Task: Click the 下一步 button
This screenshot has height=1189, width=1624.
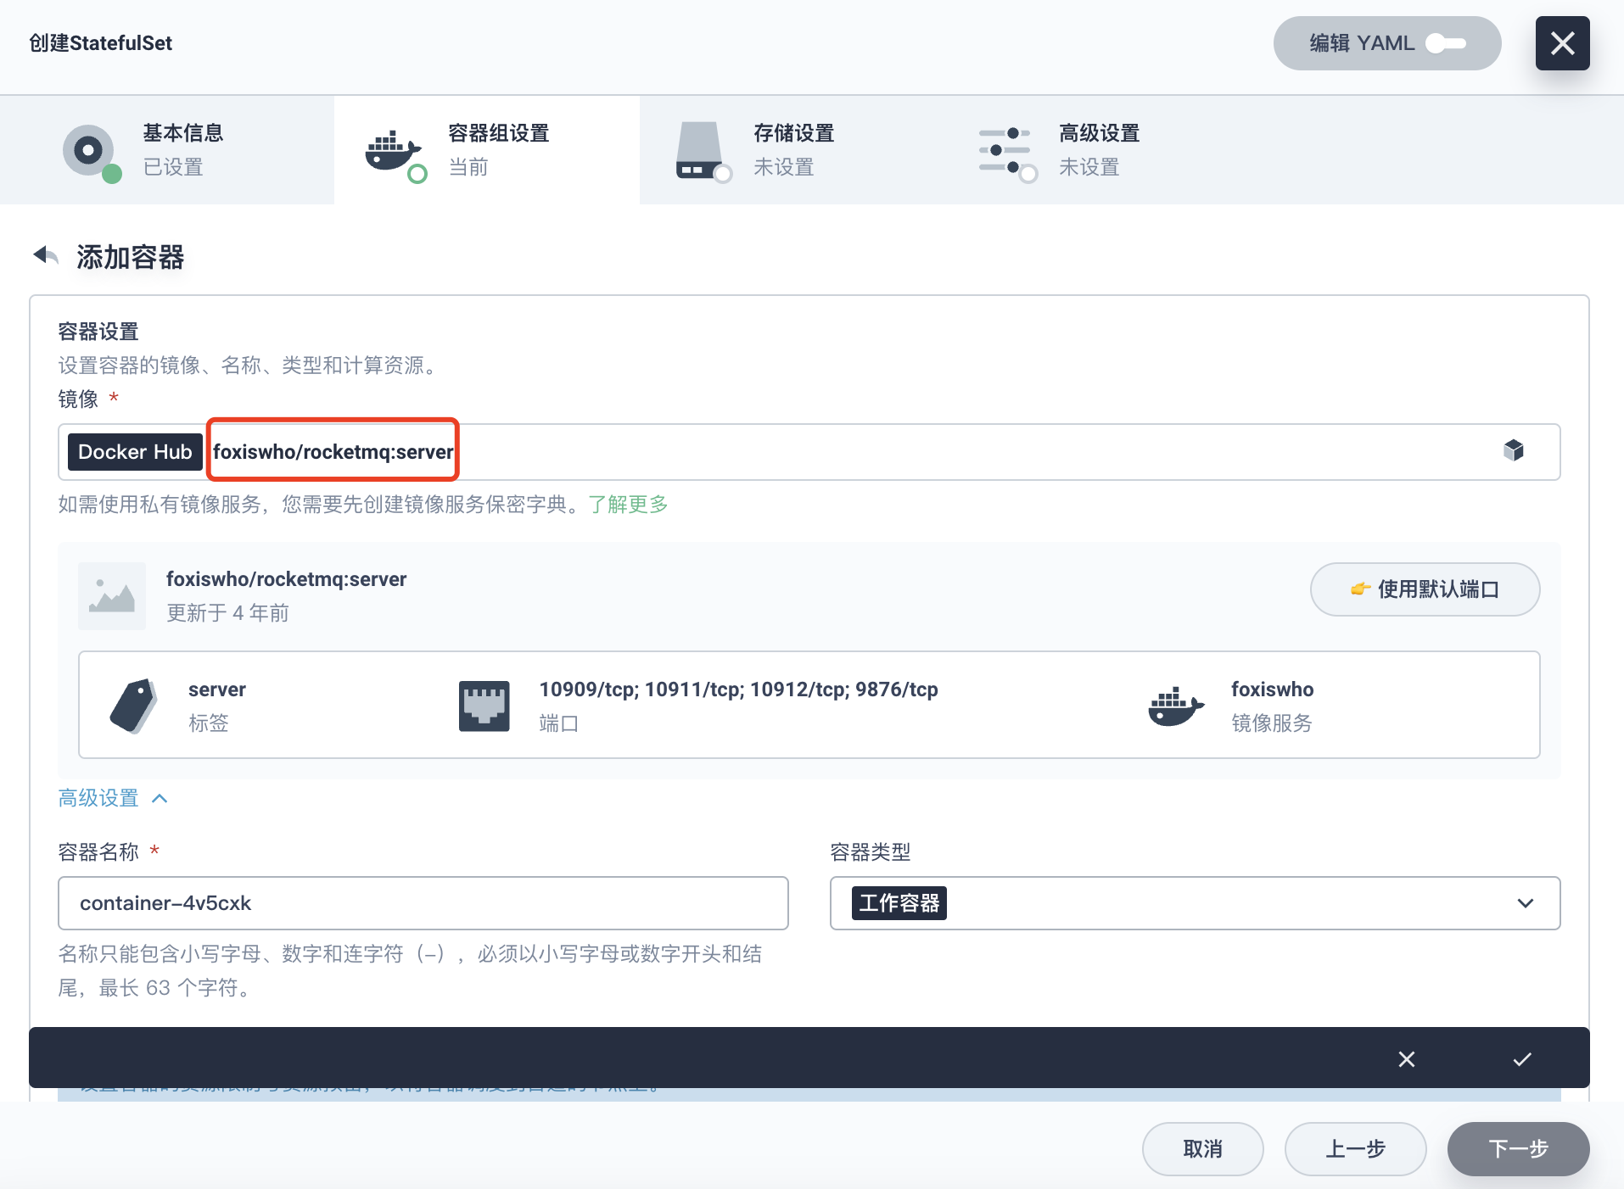Action: coord(1518,1149)
